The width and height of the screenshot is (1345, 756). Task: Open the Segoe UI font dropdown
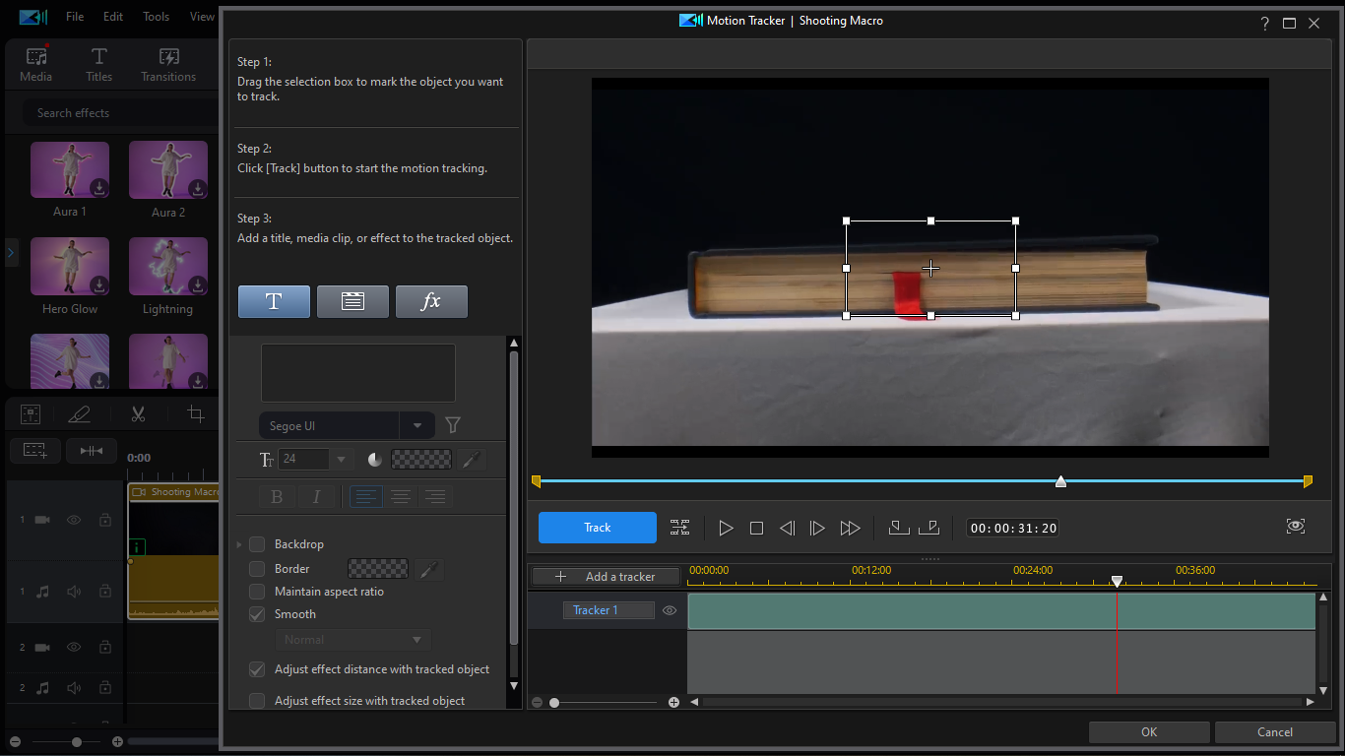point(417,426)
